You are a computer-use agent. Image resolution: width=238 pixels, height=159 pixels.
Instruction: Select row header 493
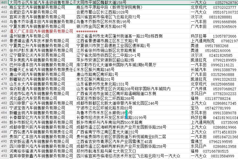[4, 156]
